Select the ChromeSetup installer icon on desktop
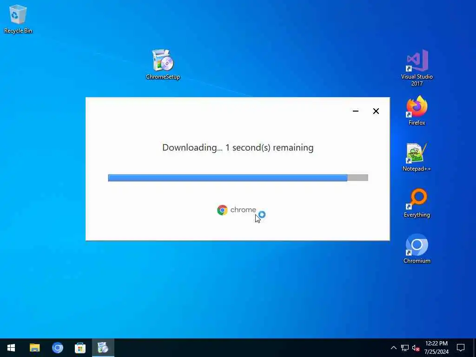Viewport: 476px width, 357px height. pos(163,64)
